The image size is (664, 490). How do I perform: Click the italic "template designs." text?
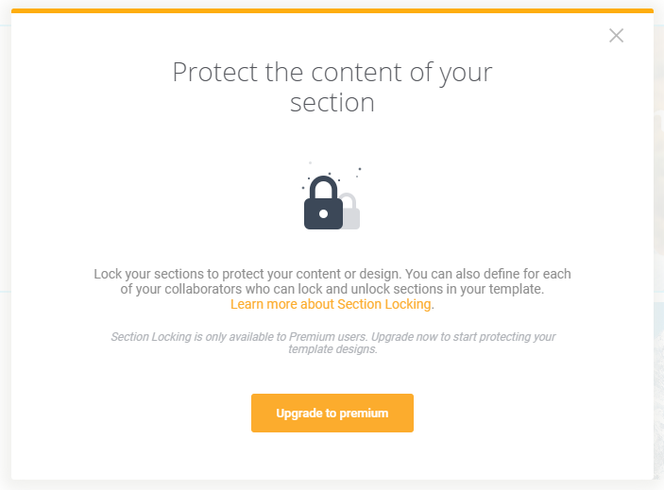click(x=332, y=349)
